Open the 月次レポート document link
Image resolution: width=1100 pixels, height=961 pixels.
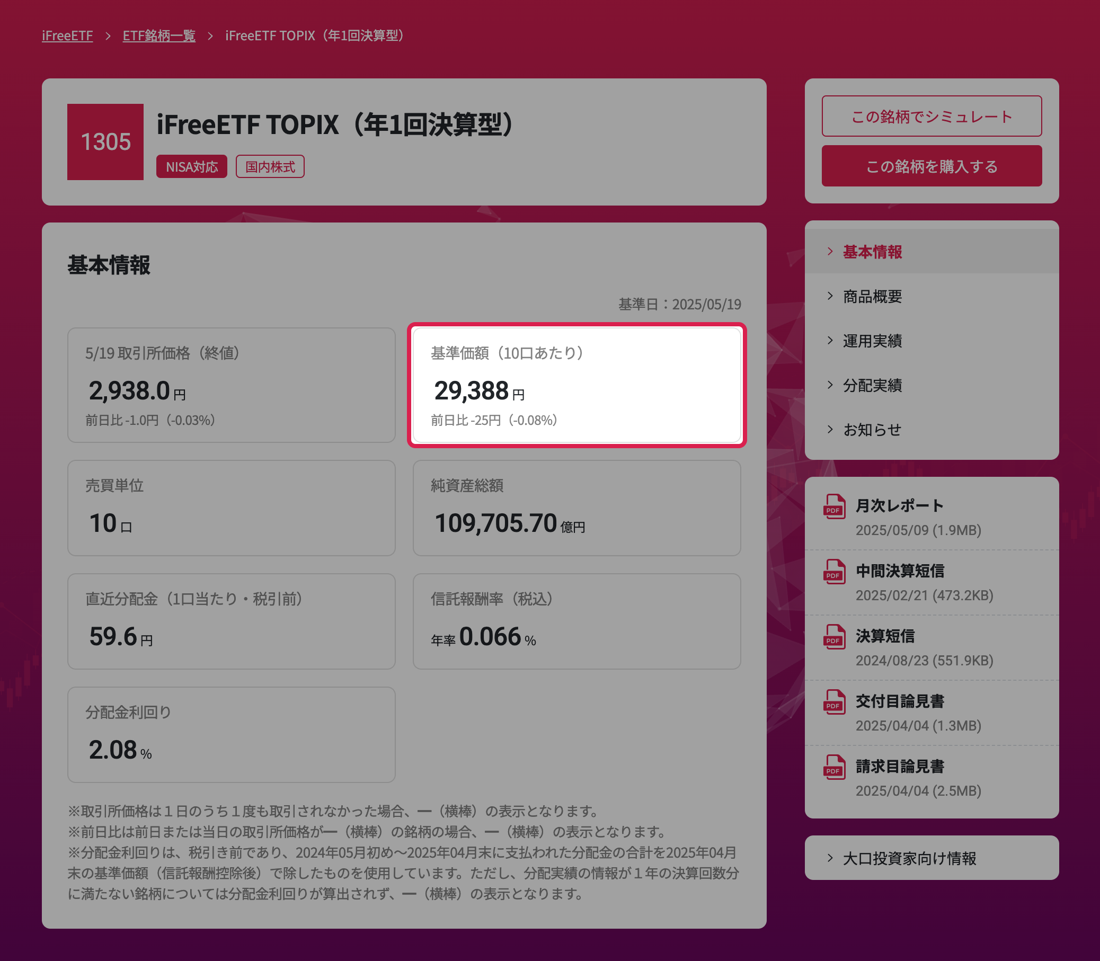click(899, 506)
